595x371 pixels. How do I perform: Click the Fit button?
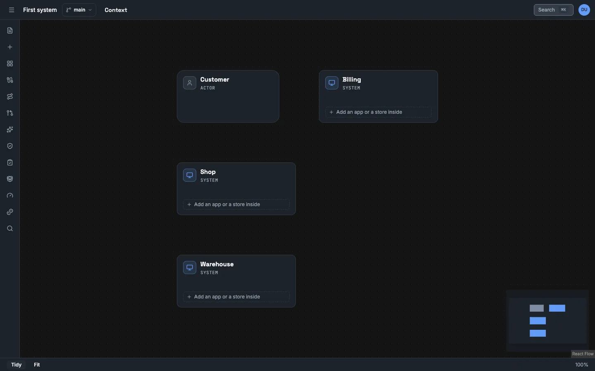click(37, 365)
